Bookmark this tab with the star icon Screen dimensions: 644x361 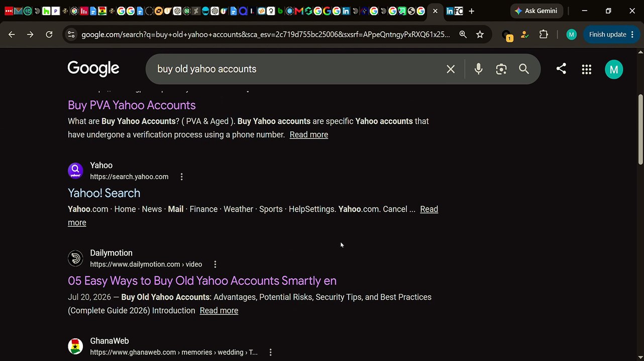(480, 35)
